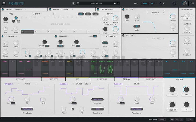Image resolution: width=196 pixels, height=122 pixels.
Task: Toggle Engine 2 power button
Action: (50, 9)
